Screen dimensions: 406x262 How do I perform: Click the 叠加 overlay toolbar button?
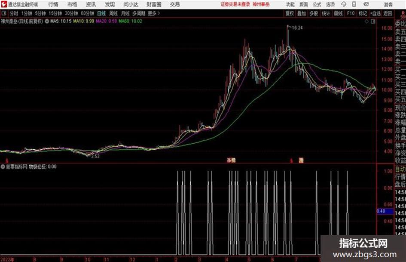(302, 13)
